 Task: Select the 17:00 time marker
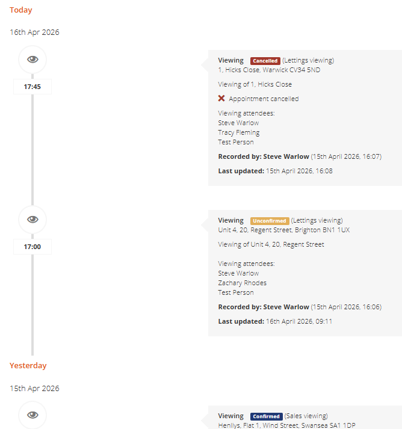pyautogui.click(x=32, y=247)
